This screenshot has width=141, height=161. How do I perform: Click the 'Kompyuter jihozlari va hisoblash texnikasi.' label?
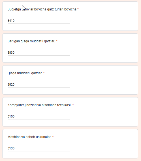coord(39,105)
